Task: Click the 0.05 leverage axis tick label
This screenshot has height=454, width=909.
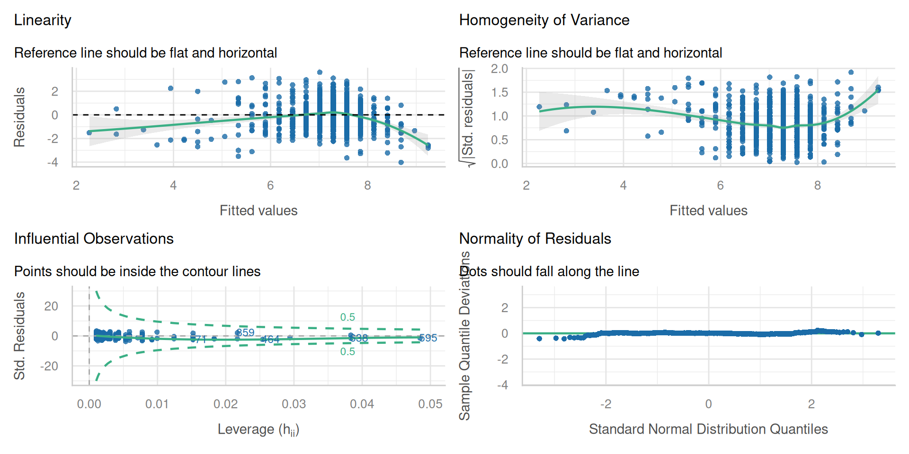Action: pyautogui.click(x=430, y=404)
